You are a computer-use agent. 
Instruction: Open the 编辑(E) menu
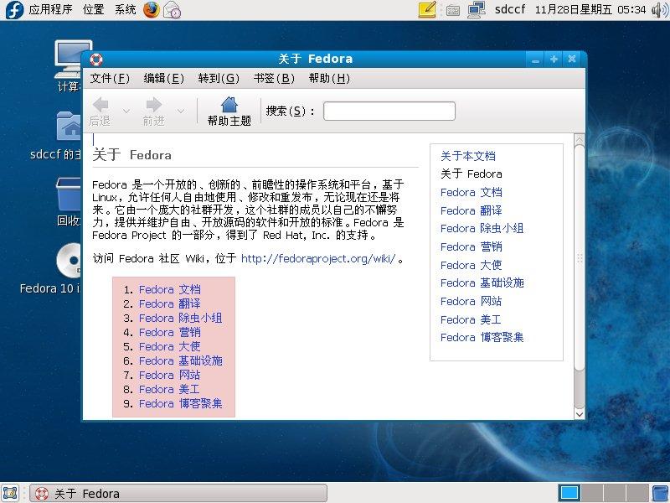tap(164, 78)
